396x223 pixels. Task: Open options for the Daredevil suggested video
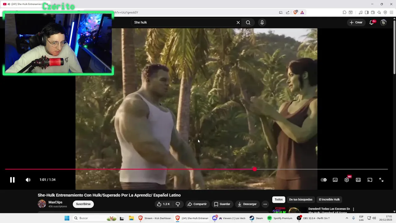coord(353,209)
